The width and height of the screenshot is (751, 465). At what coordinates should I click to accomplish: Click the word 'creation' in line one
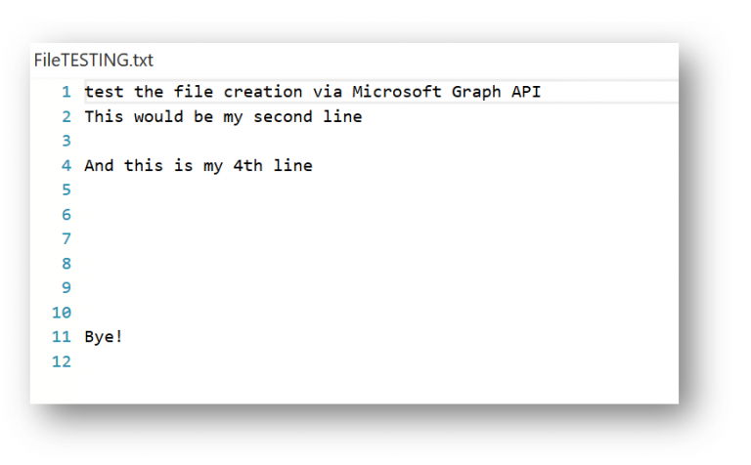coord(263,92)
